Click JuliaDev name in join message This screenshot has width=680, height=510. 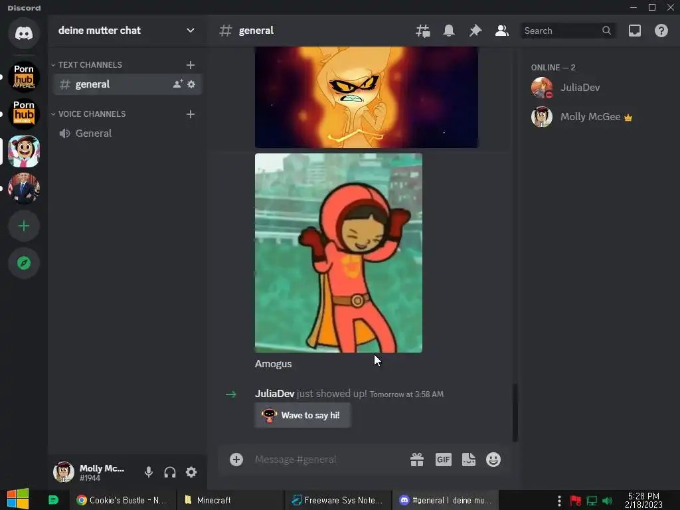click(x=274, y=394)
